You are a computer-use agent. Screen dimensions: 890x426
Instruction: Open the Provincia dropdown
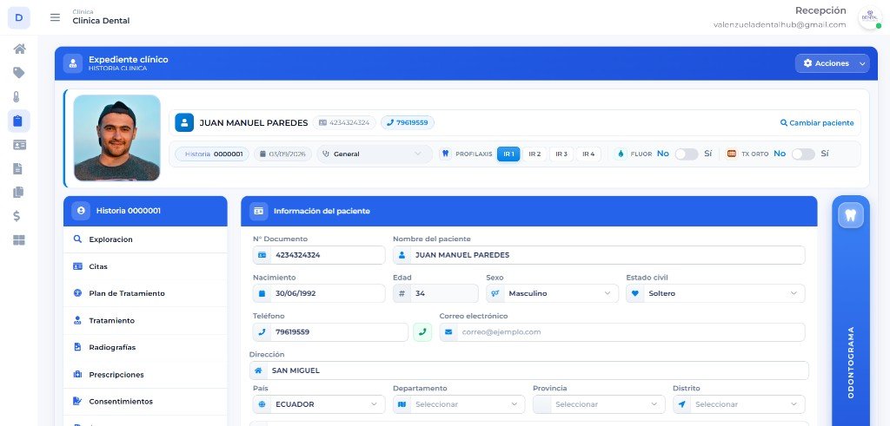click(599, 404)
